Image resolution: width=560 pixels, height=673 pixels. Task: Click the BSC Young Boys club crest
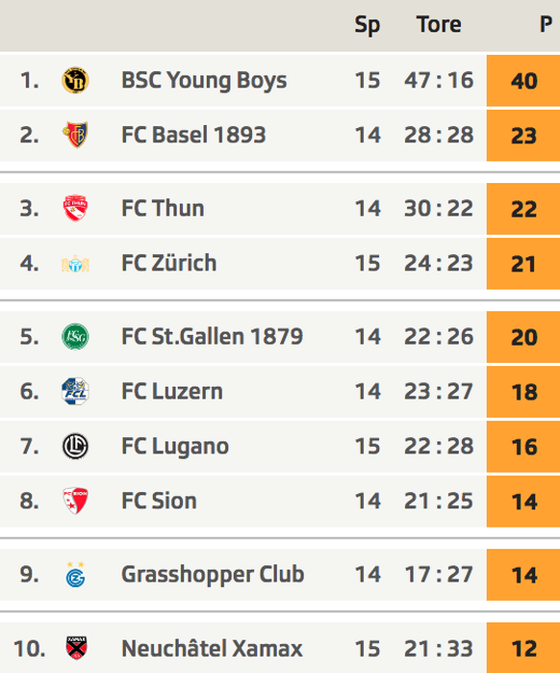[75, 80]
